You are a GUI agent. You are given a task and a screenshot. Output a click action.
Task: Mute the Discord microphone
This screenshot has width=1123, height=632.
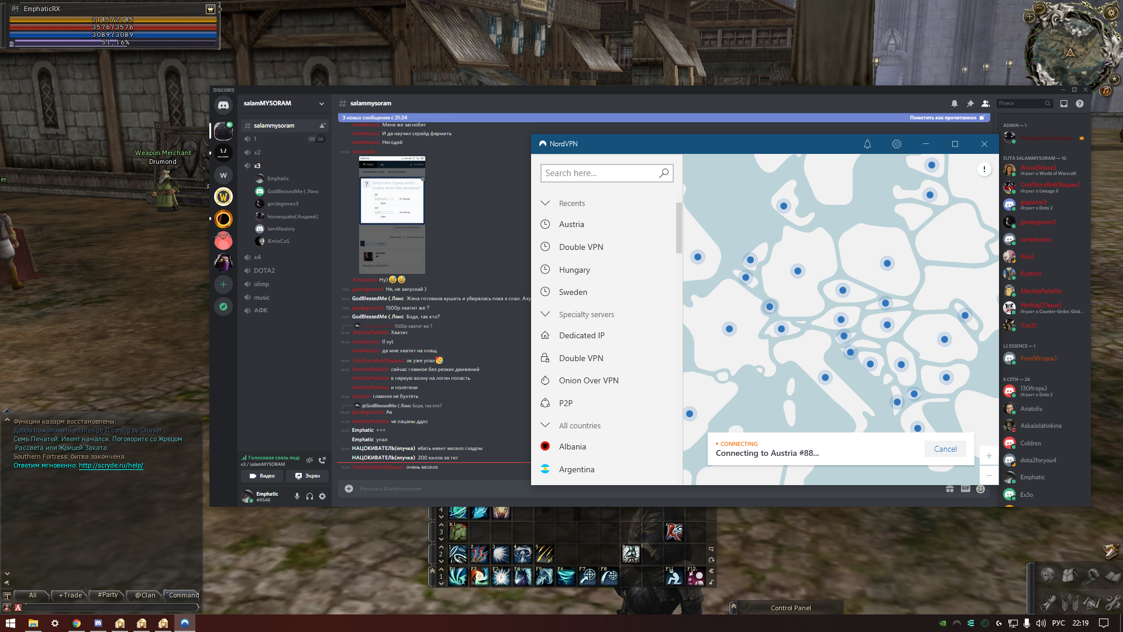tap(297, 496)
